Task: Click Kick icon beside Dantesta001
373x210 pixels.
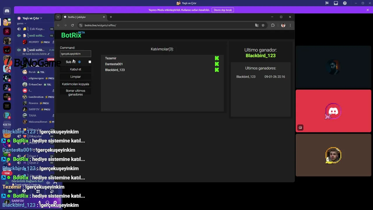Action: 217,64
